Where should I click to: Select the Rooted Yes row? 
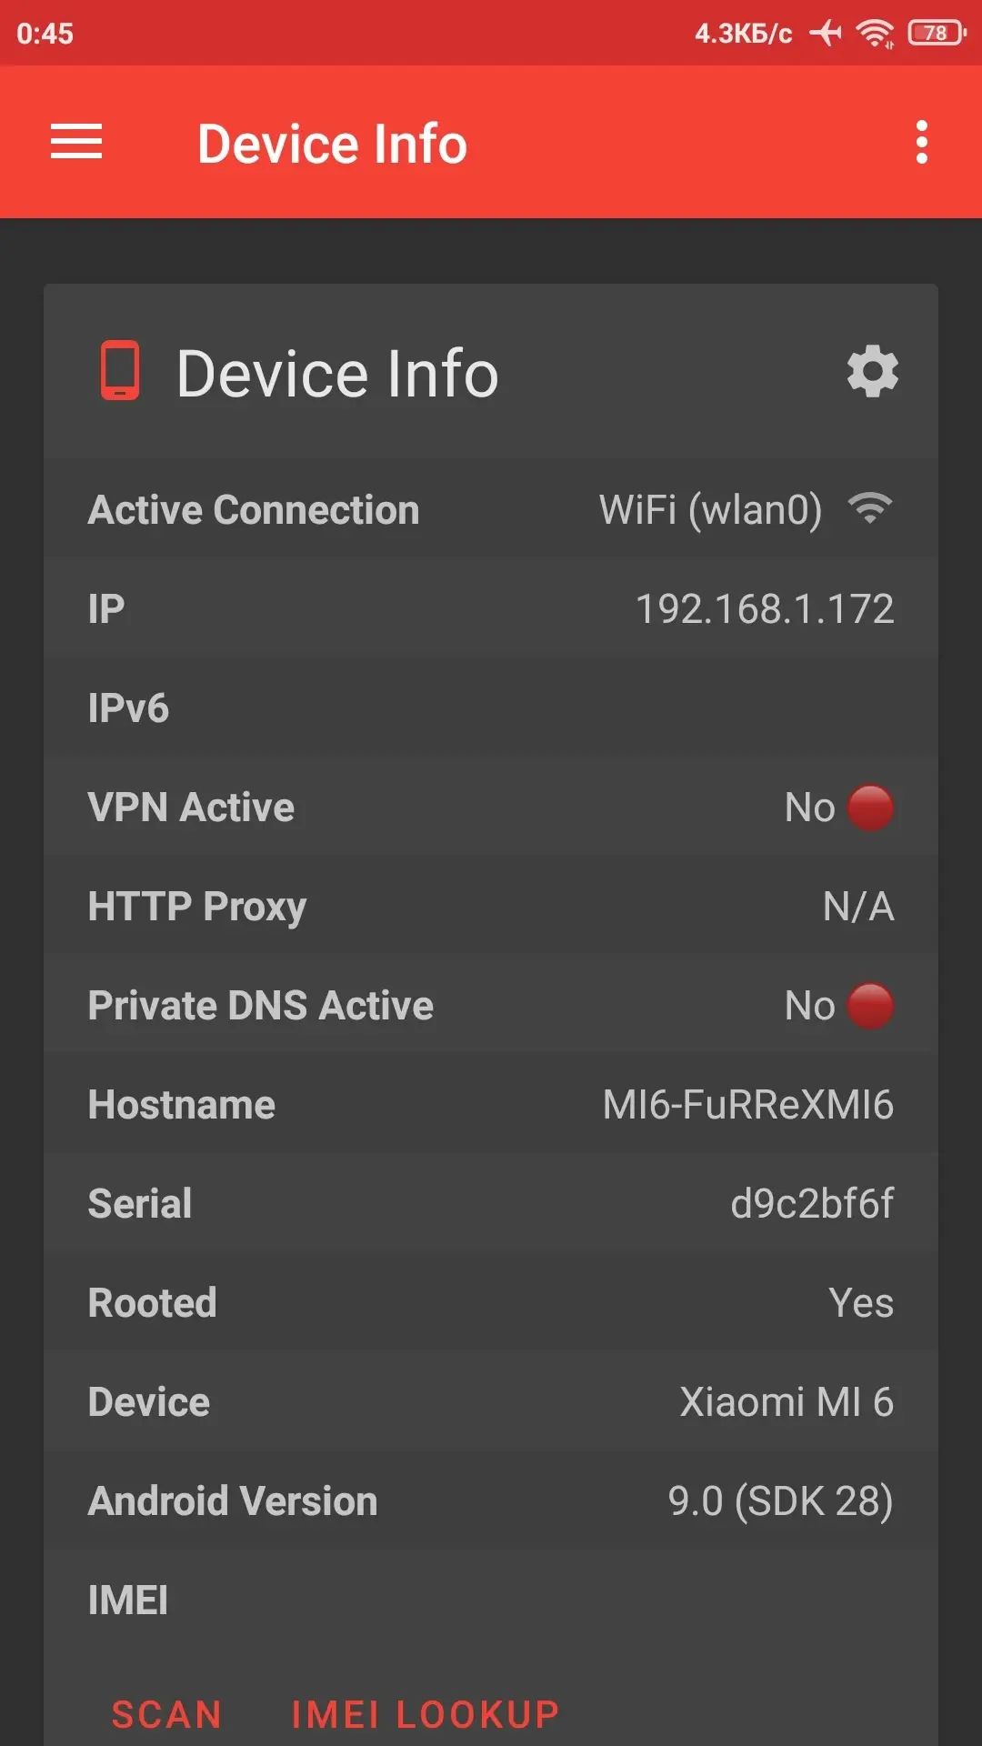(x=491, y=1303)
